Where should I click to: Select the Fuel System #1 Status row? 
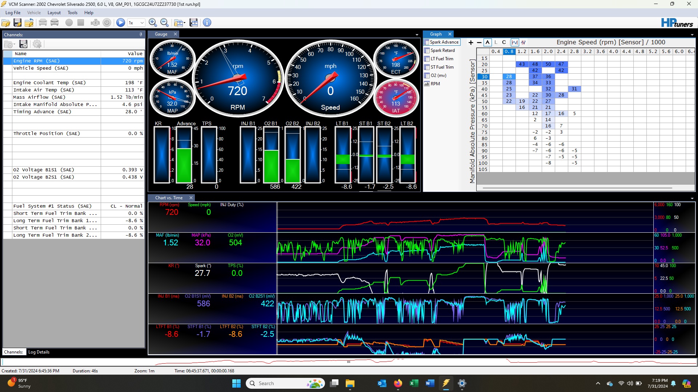point(74,206)
